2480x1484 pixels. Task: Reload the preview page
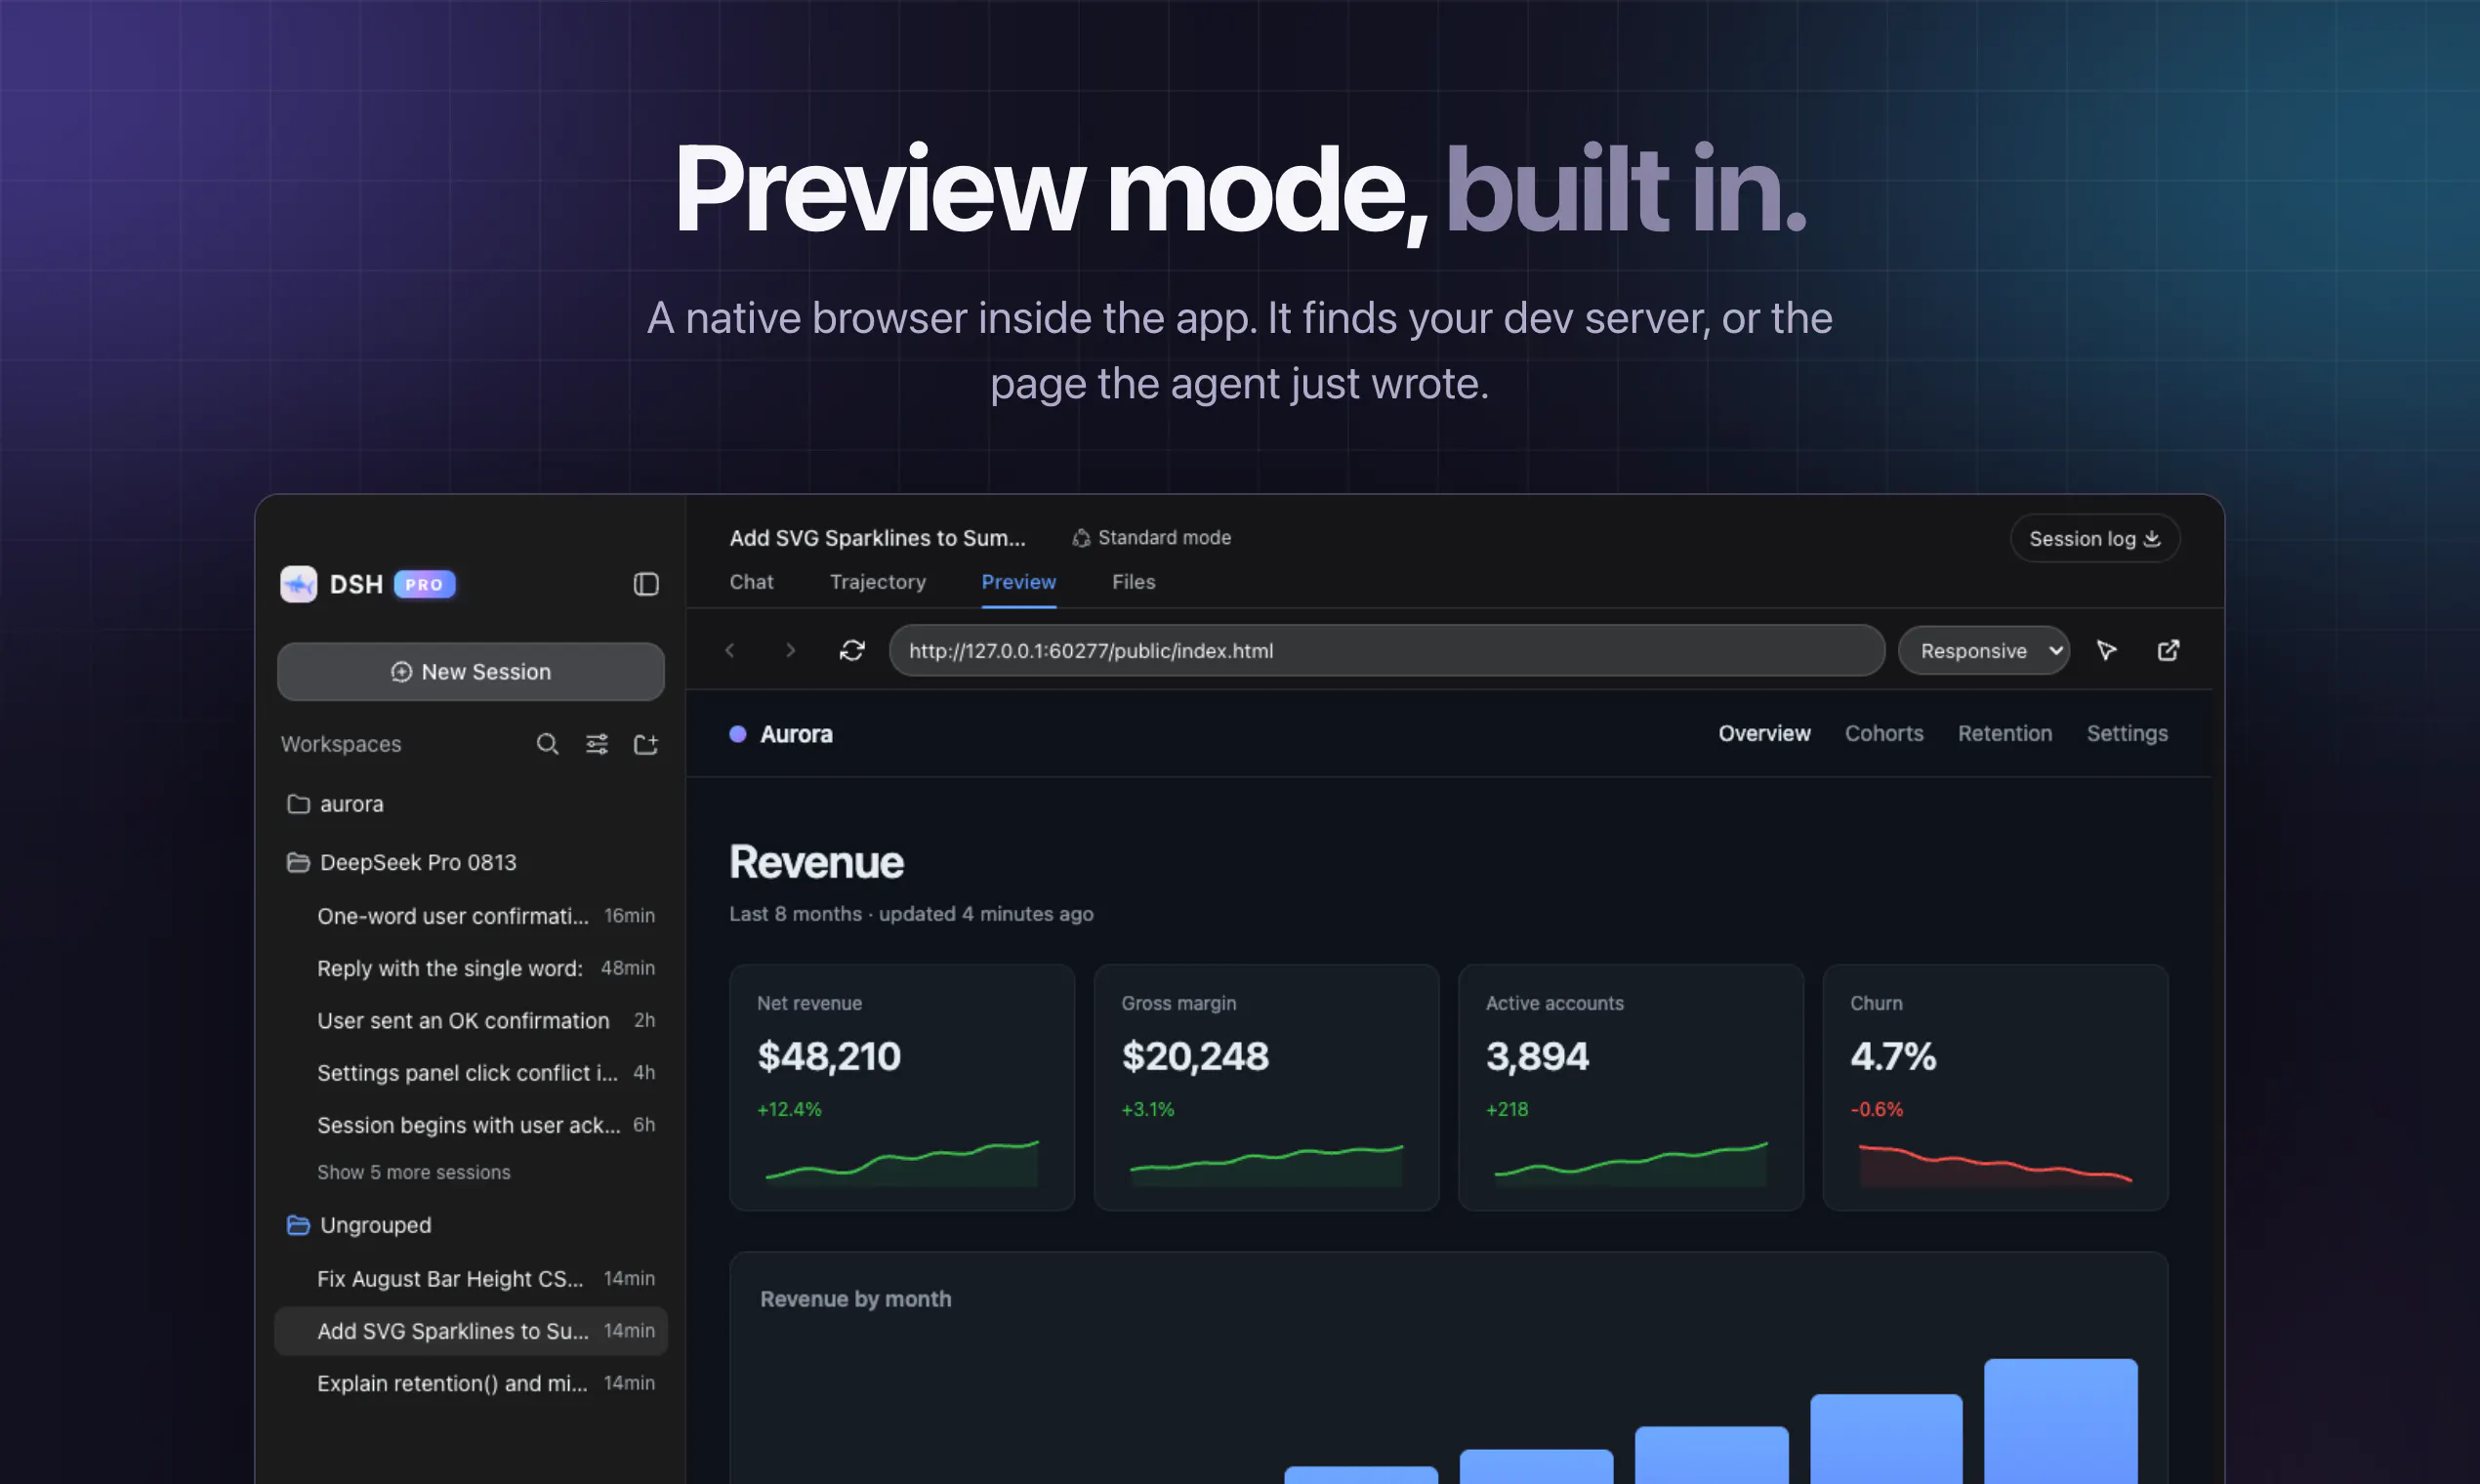(x=852, y=651)
